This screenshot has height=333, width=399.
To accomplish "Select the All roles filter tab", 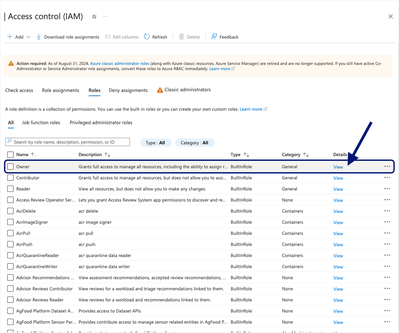I will 11,123.
